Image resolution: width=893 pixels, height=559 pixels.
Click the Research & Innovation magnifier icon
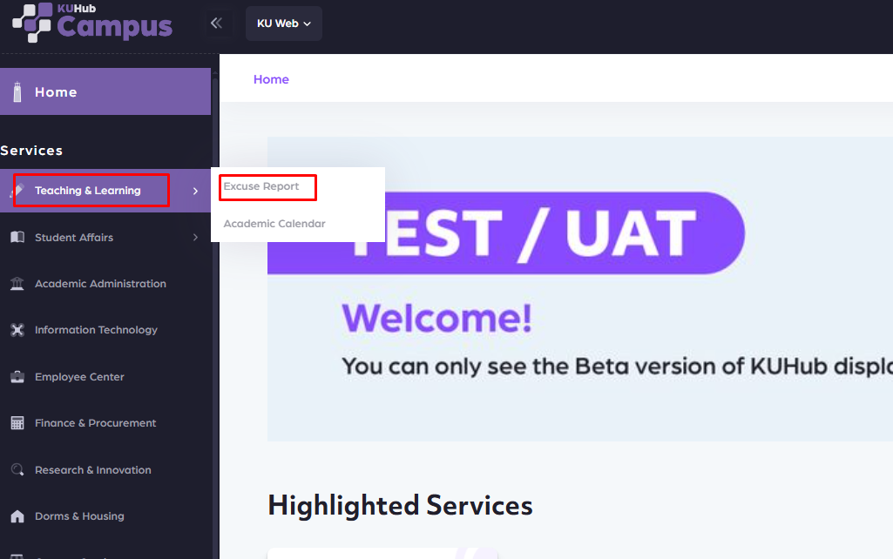tap(17, 470)
